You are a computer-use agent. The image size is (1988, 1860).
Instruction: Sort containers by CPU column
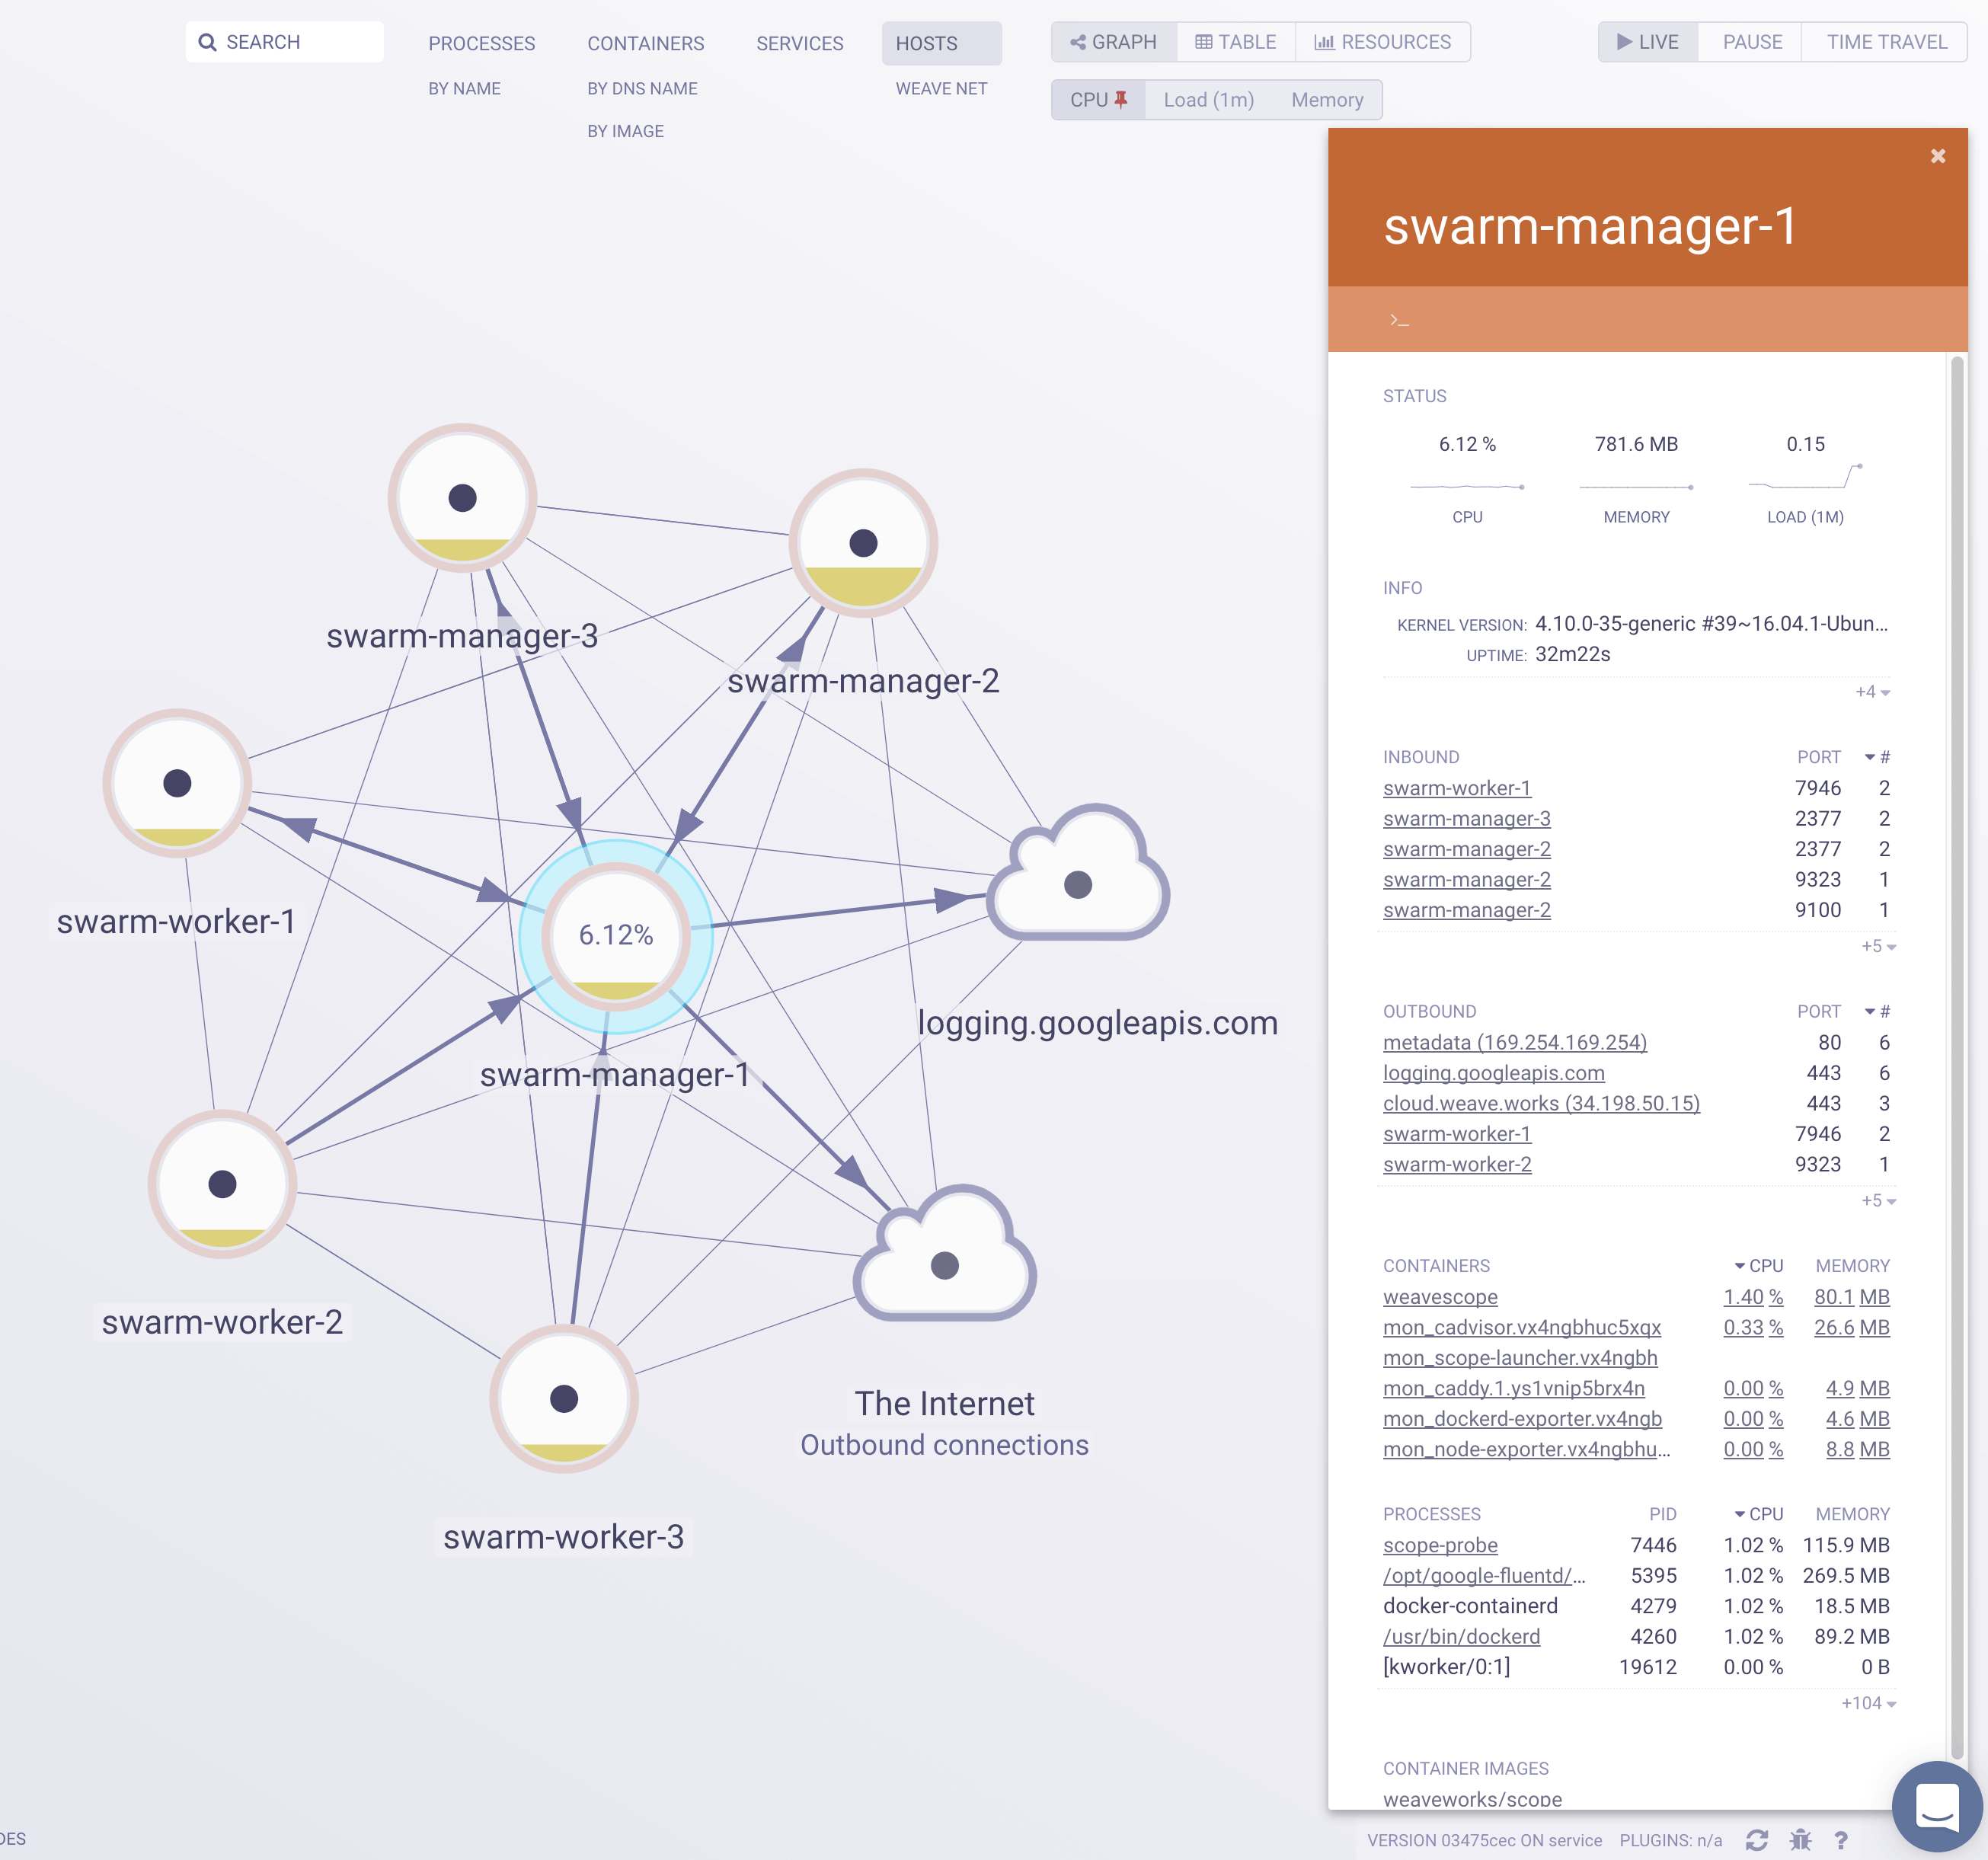1758,1266
